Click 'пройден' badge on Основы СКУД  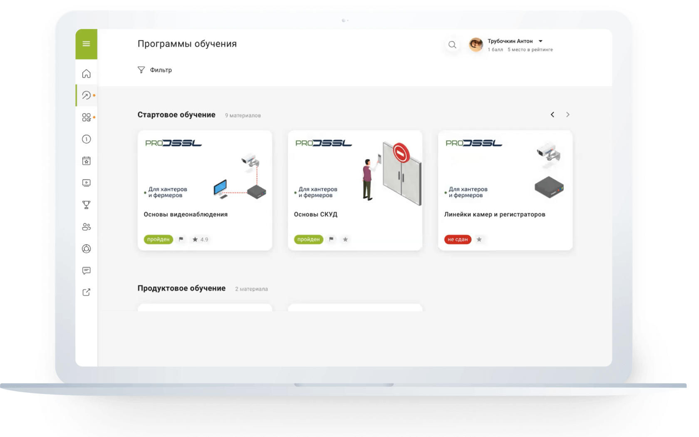309,239
